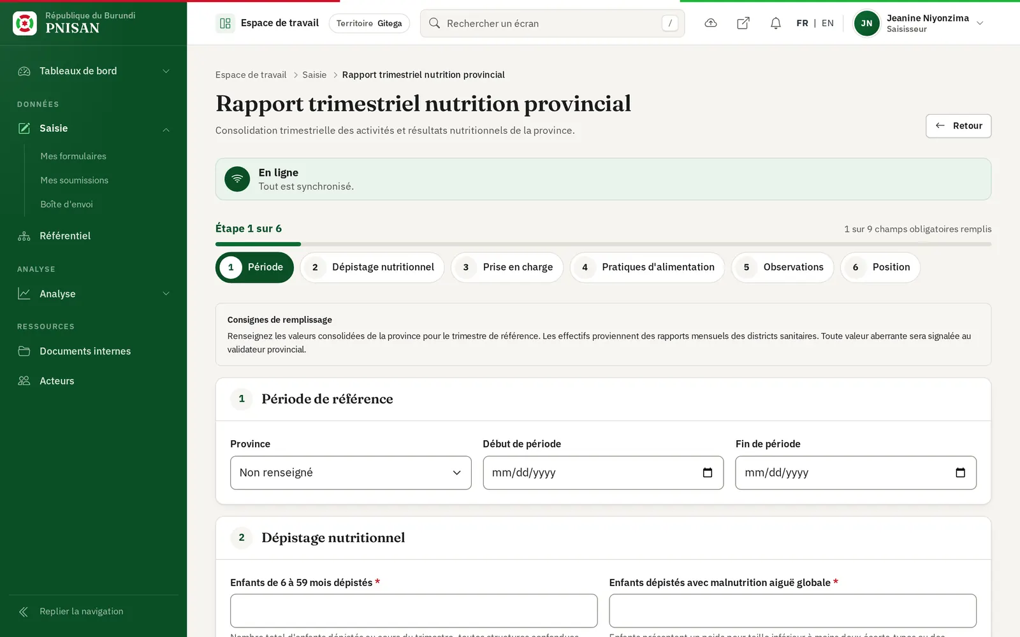The height and width of the screenshot is (637, 1020).
Task: Open calendar picker for Fin de période
Action: 961,473
